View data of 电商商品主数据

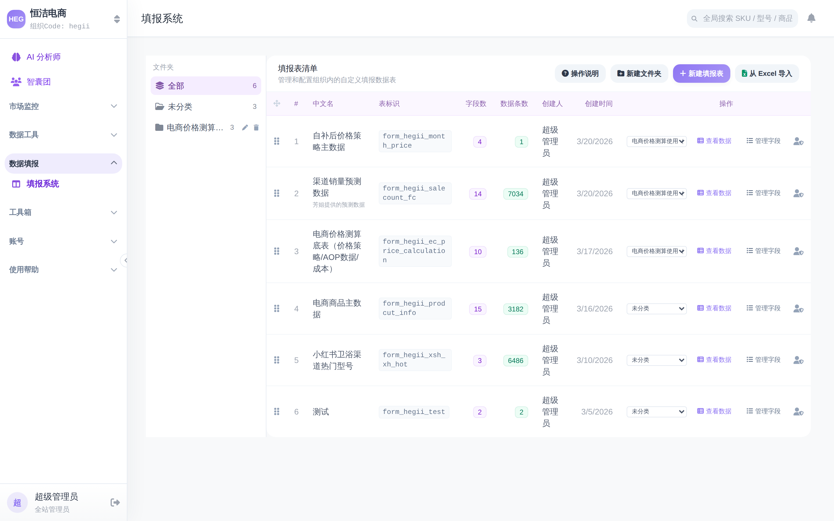(x=714, y=308)
